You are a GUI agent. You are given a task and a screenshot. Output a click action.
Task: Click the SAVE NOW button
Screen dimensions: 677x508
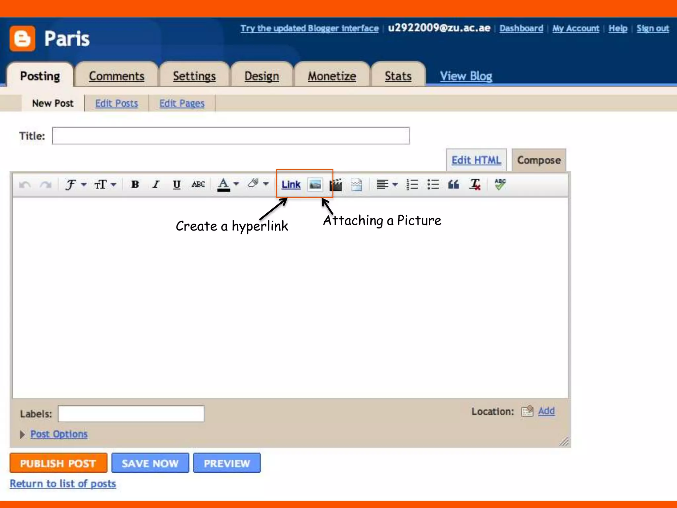point(150,463)
